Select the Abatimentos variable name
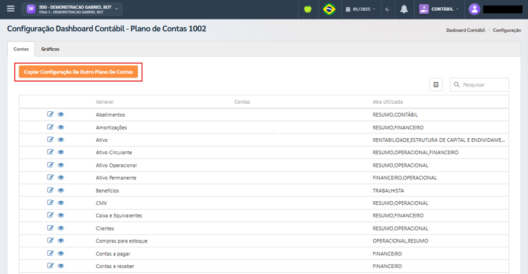Viewport: 528px width, 274px height. pyautogui.click(x=110, y=115)
